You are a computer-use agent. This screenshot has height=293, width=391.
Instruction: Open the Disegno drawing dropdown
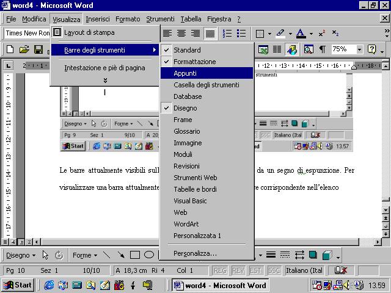click(x=21, y=255)
